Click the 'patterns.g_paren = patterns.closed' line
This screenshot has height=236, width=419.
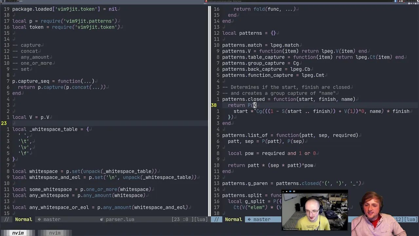pyautogui.click(x=292, y=184)
